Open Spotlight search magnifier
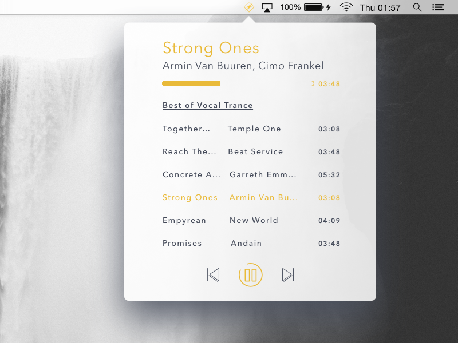The height and width of the screenshot is (343, 458). [x=417, y=7]
